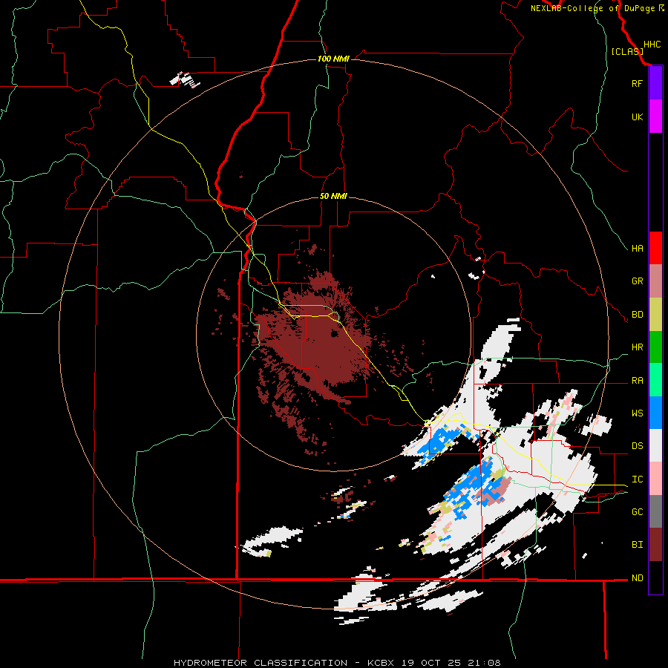Viewport: 668px width, 668px height.
Task: Click the HR green legend swatch
Action: pyautogui.click(x=655, y=347)
